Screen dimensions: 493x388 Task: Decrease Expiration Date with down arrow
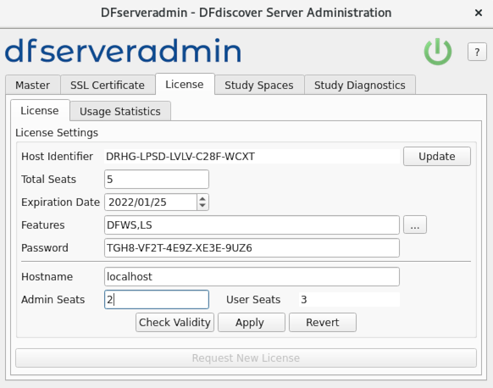pos(202,206)
